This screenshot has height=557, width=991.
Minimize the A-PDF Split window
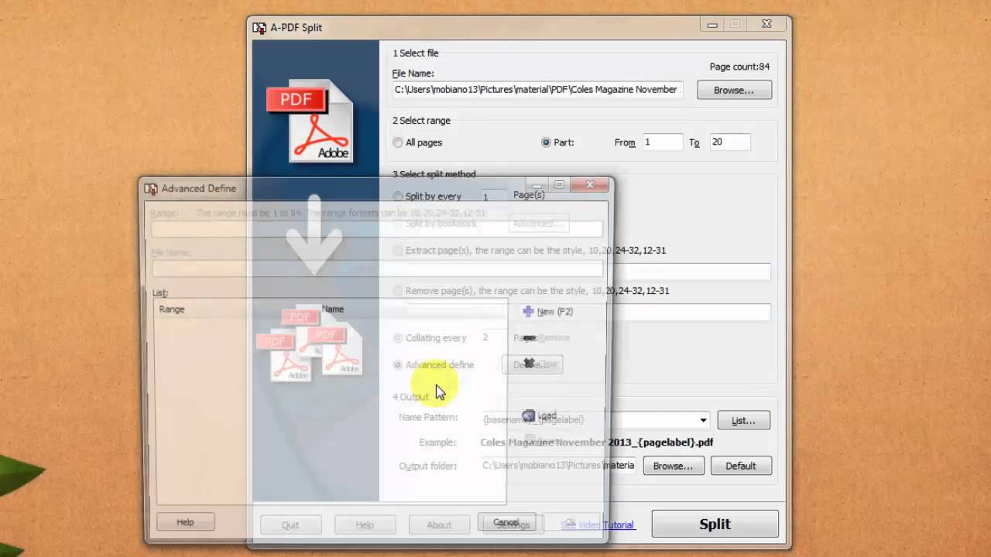[x=712, y=24]
